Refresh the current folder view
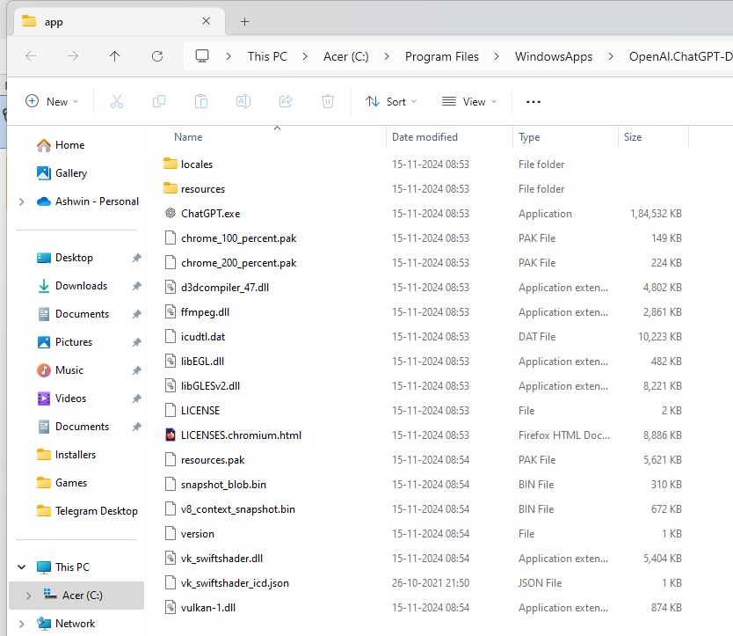The height and width of the screenshot is (636, 733). tap(157, 56)
